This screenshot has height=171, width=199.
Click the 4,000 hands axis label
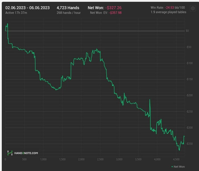(x=157, y=159)
